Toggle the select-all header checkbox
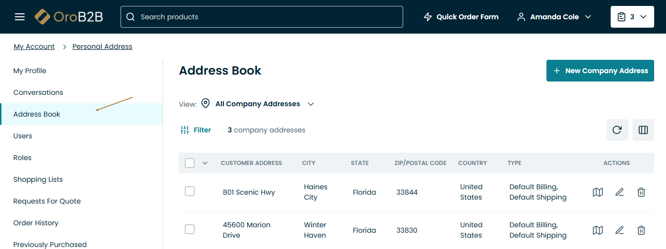 [x=190, y=163]
